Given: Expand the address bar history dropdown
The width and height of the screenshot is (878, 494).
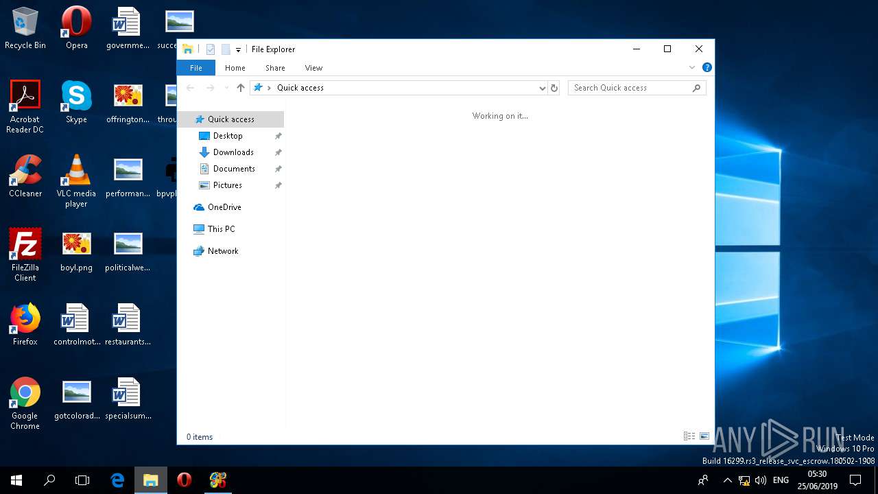Looking at the screenshot, I should coord(542,88).
